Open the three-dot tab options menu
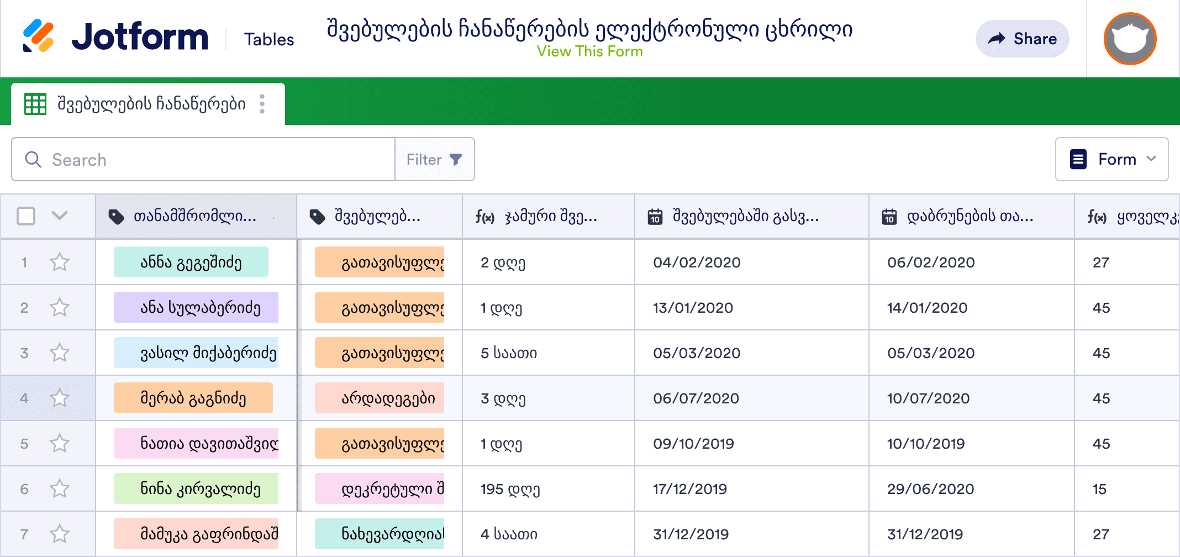This screenshot has width=1180, height=557. (262, 104)
